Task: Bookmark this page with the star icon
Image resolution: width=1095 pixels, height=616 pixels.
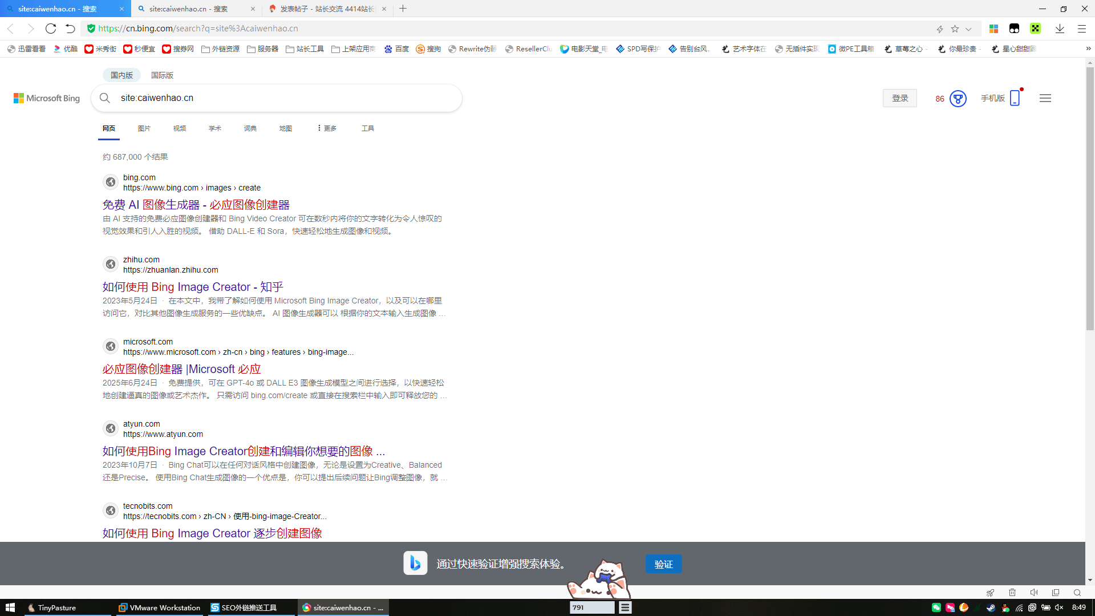Action: pyautogui.click(x=955, y=29)
